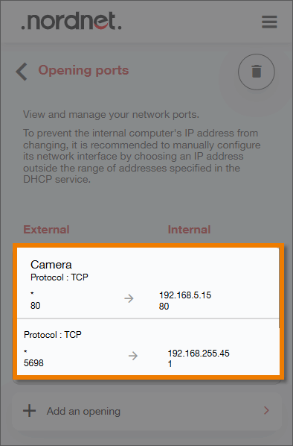Click Protocol : TCP under Camera
This screenshot has width=293, height=446.
[59, 277]
